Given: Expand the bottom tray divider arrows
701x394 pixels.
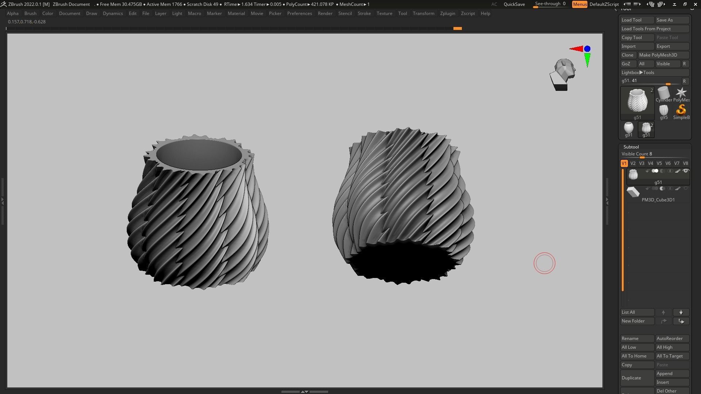Looking at the screenshot, I should (x=304, y=391).
